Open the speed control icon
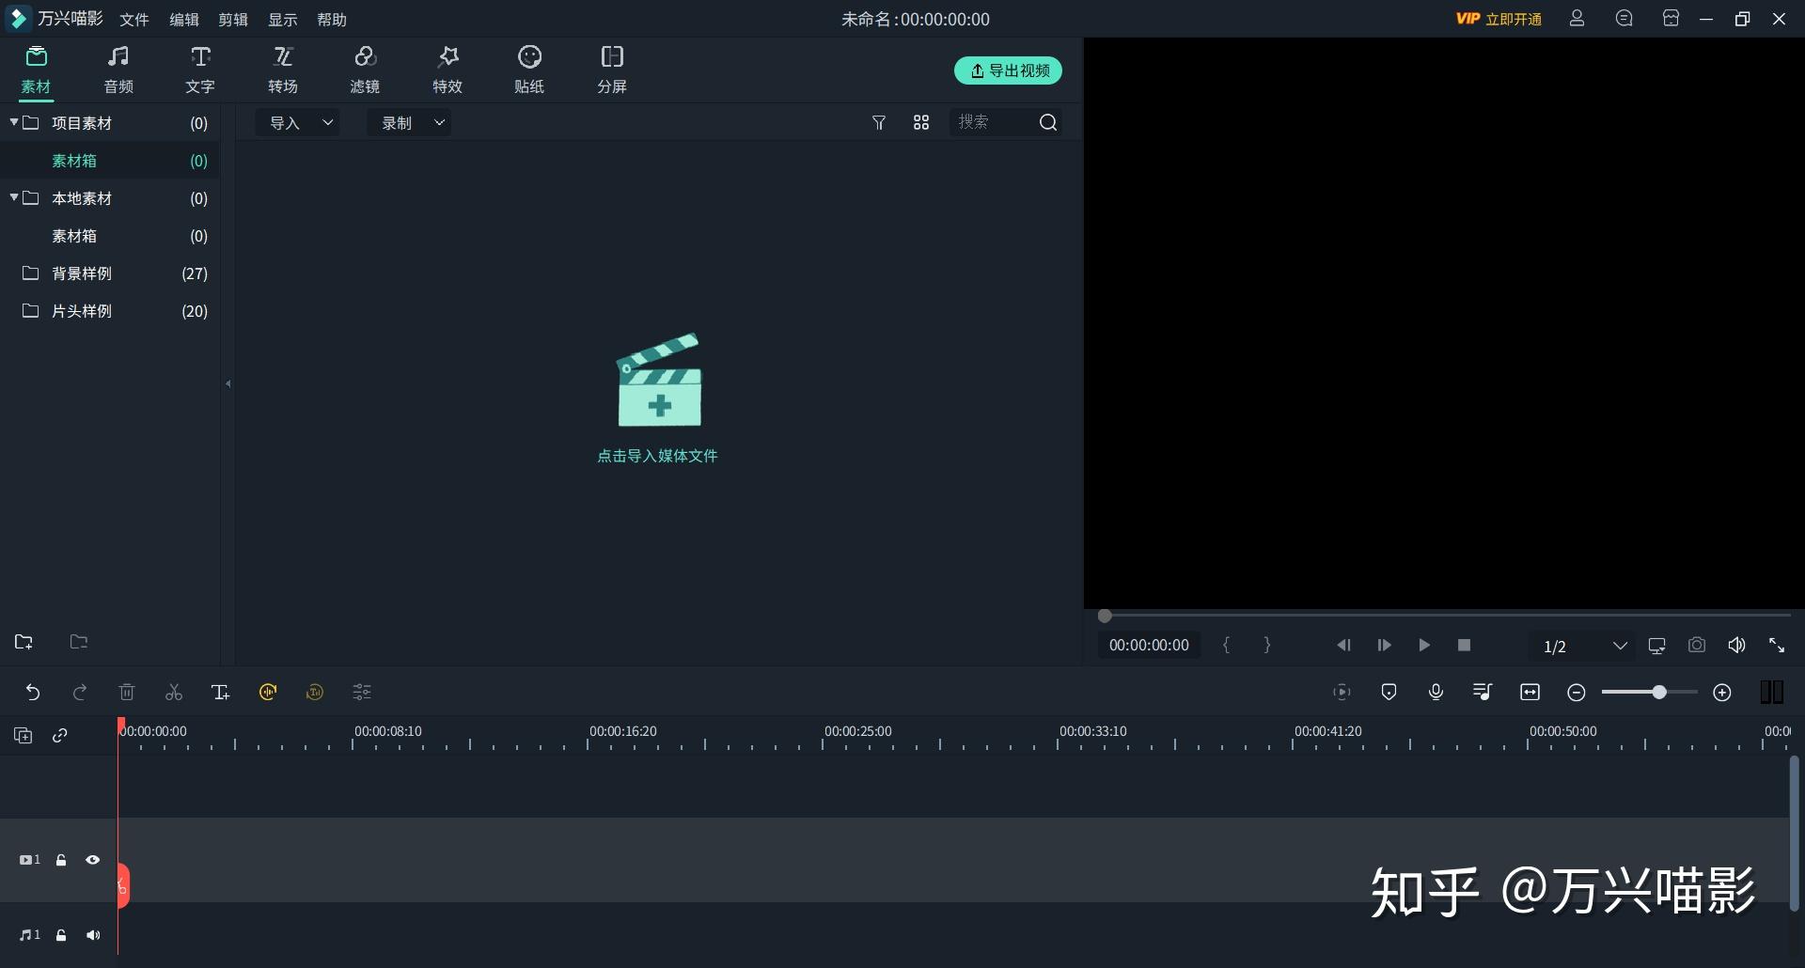 (x=315, y=693)
